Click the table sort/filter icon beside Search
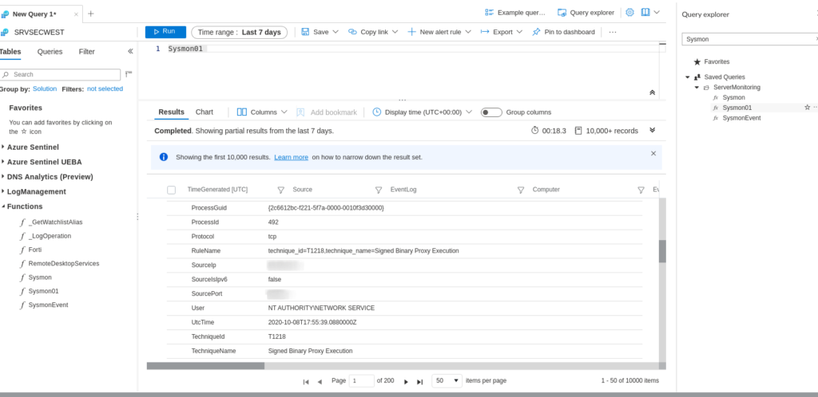Screen dimensions: 818x397 point(129,74)
